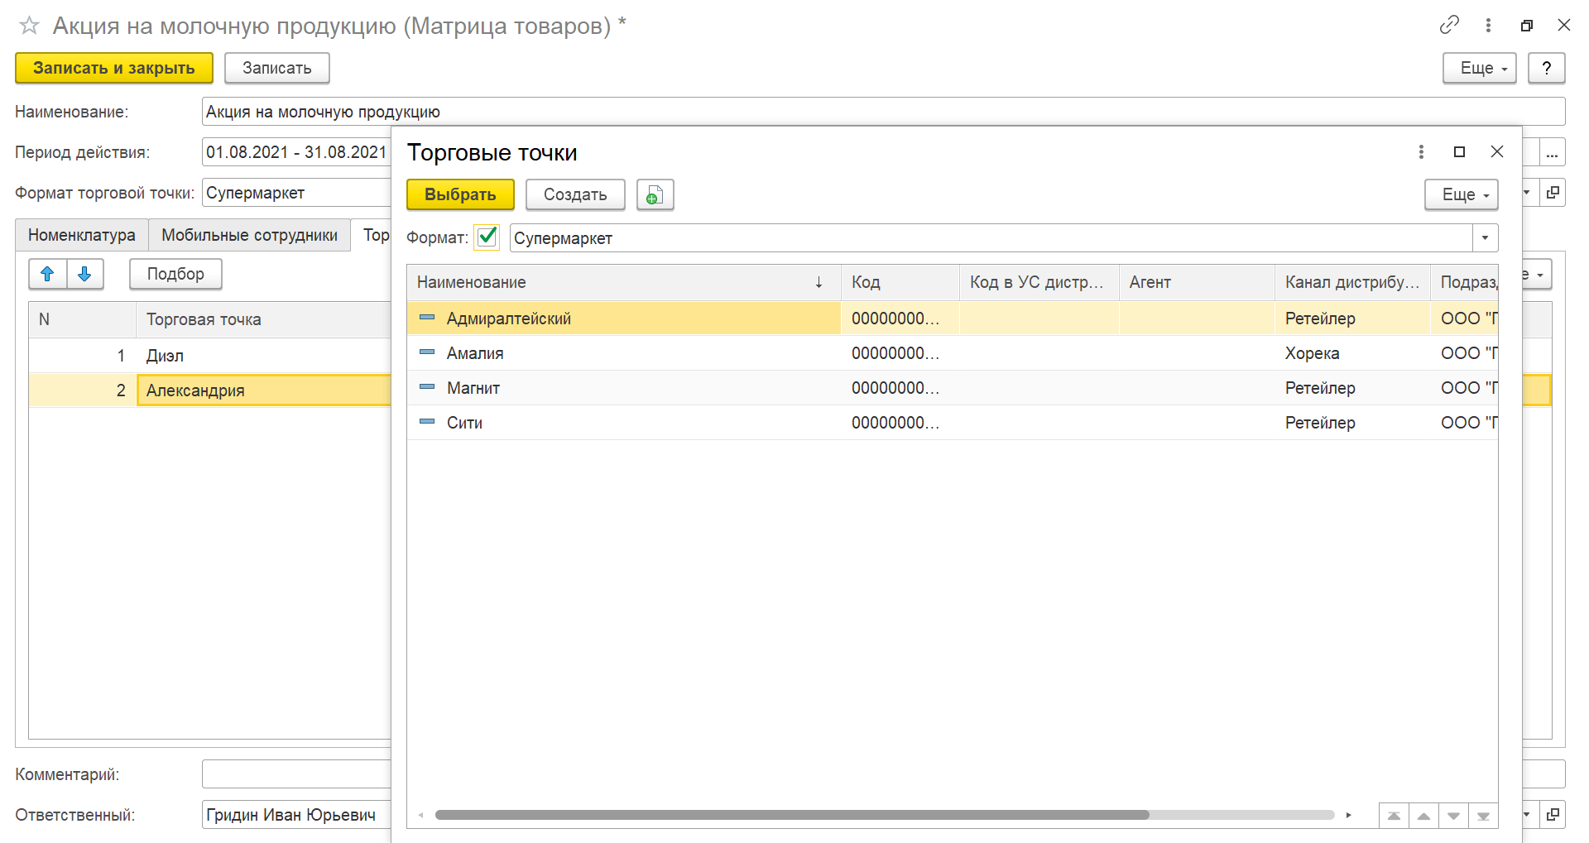Select row Диэл in main table
The width and height of the screenshot is (1589, 843).
210,356
